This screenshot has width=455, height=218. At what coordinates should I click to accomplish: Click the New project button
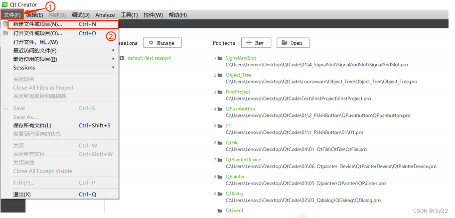point(256,43)
